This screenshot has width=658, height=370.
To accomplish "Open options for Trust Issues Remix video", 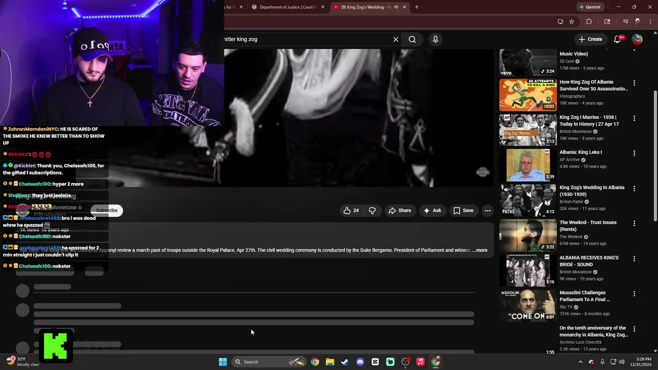I will point(634,224).
